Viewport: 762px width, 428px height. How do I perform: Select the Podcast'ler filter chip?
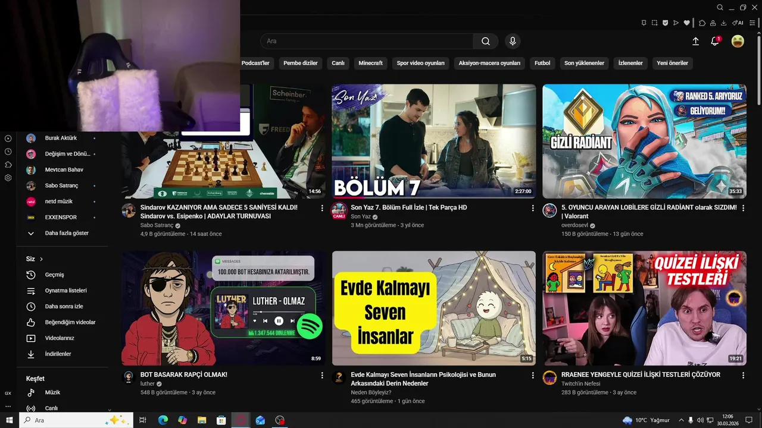[255, 63]
